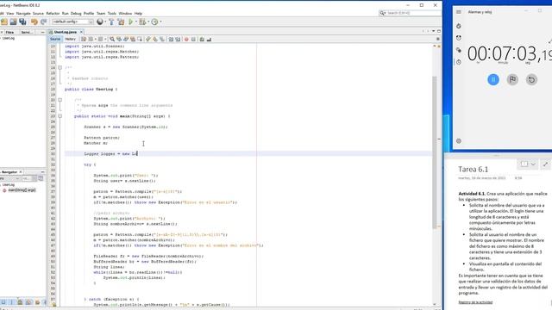The image size is (552, 310).
Task: Open the Stopwatch section in Alarmas y reloj
Action: (458, 62)
